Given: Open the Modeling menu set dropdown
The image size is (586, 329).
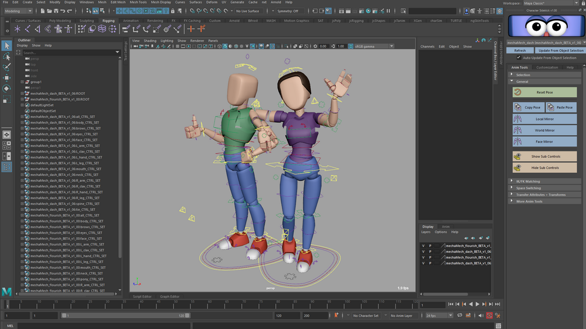Looking at the screenshot, I should pyautogui.click(x=17, y=11).
